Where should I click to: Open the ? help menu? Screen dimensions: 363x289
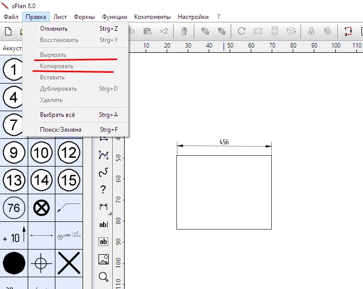pos(218,17)
